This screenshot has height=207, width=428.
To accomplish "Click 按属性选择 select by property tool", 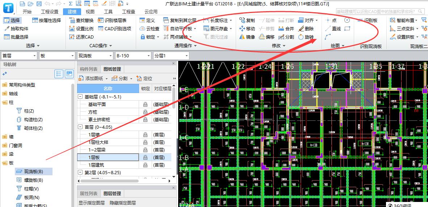I will click(x=47, y=20).
